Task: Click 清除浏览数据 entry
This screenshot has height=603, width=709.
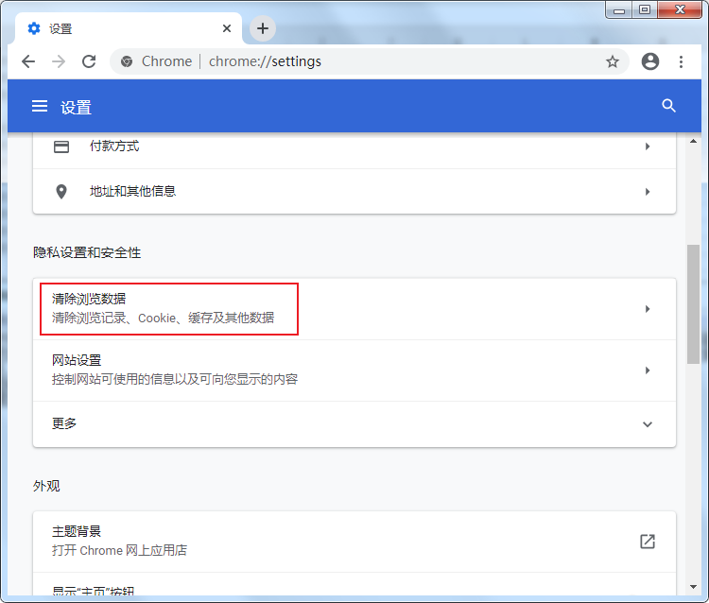Action: tap(354, 309)
